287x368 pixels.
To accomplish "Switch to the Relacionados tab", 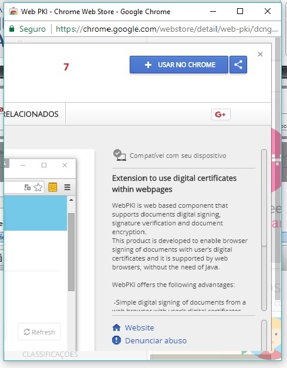I will coord(31,114).
